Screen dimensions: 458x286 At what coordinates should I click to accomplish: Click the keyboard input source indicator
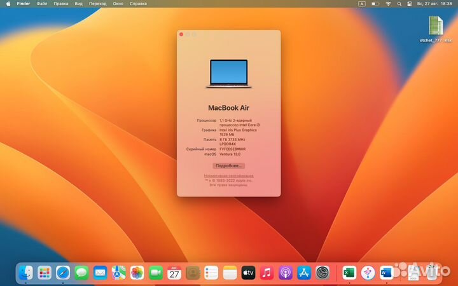pos(361,4)
